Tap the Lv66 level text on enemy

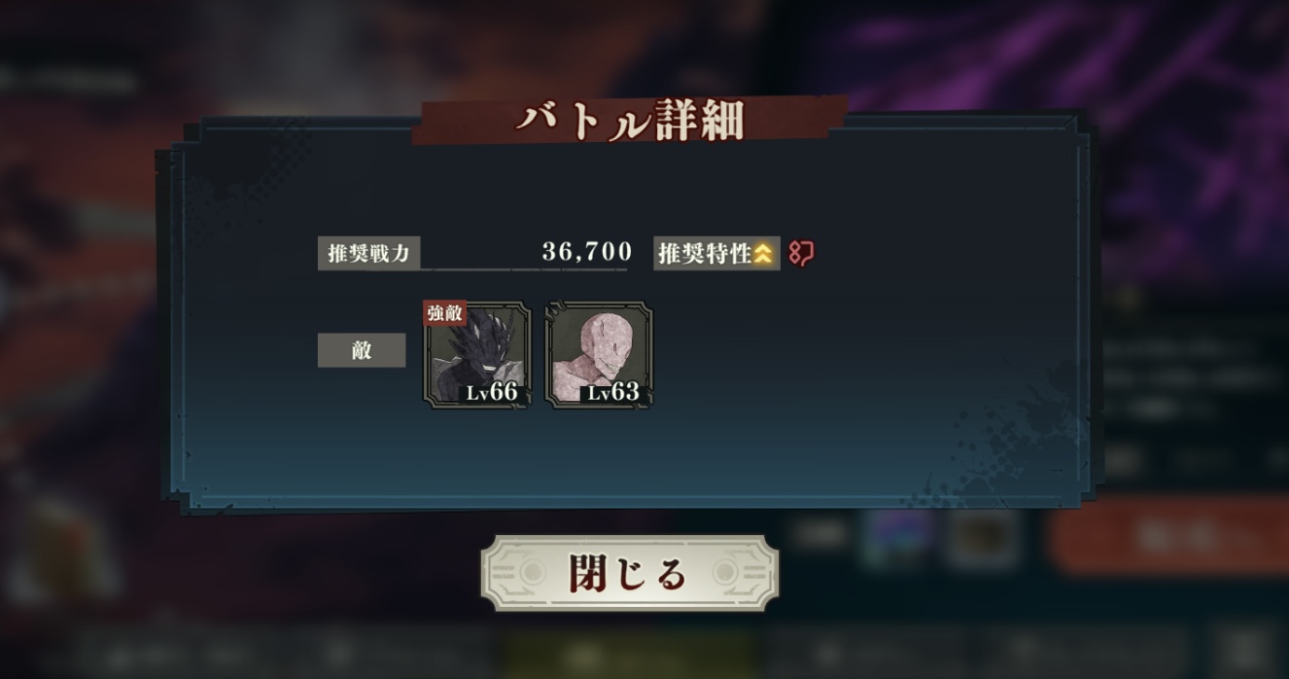point(492,393)
